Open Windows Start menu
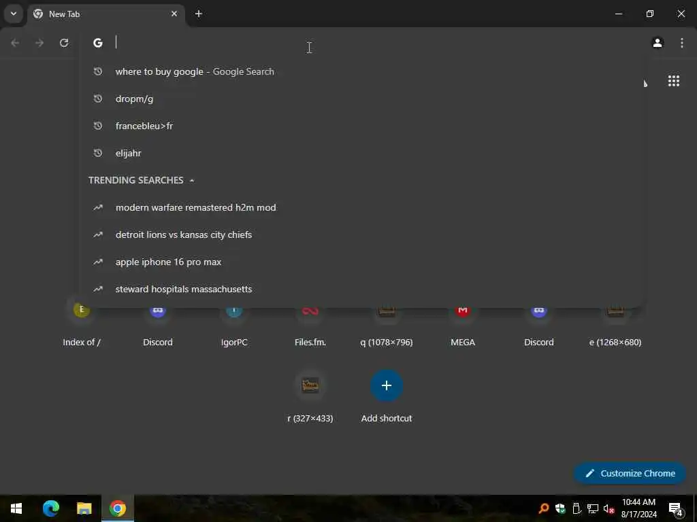697x522 pixels. pyautogui.click(x=16, y=508)
